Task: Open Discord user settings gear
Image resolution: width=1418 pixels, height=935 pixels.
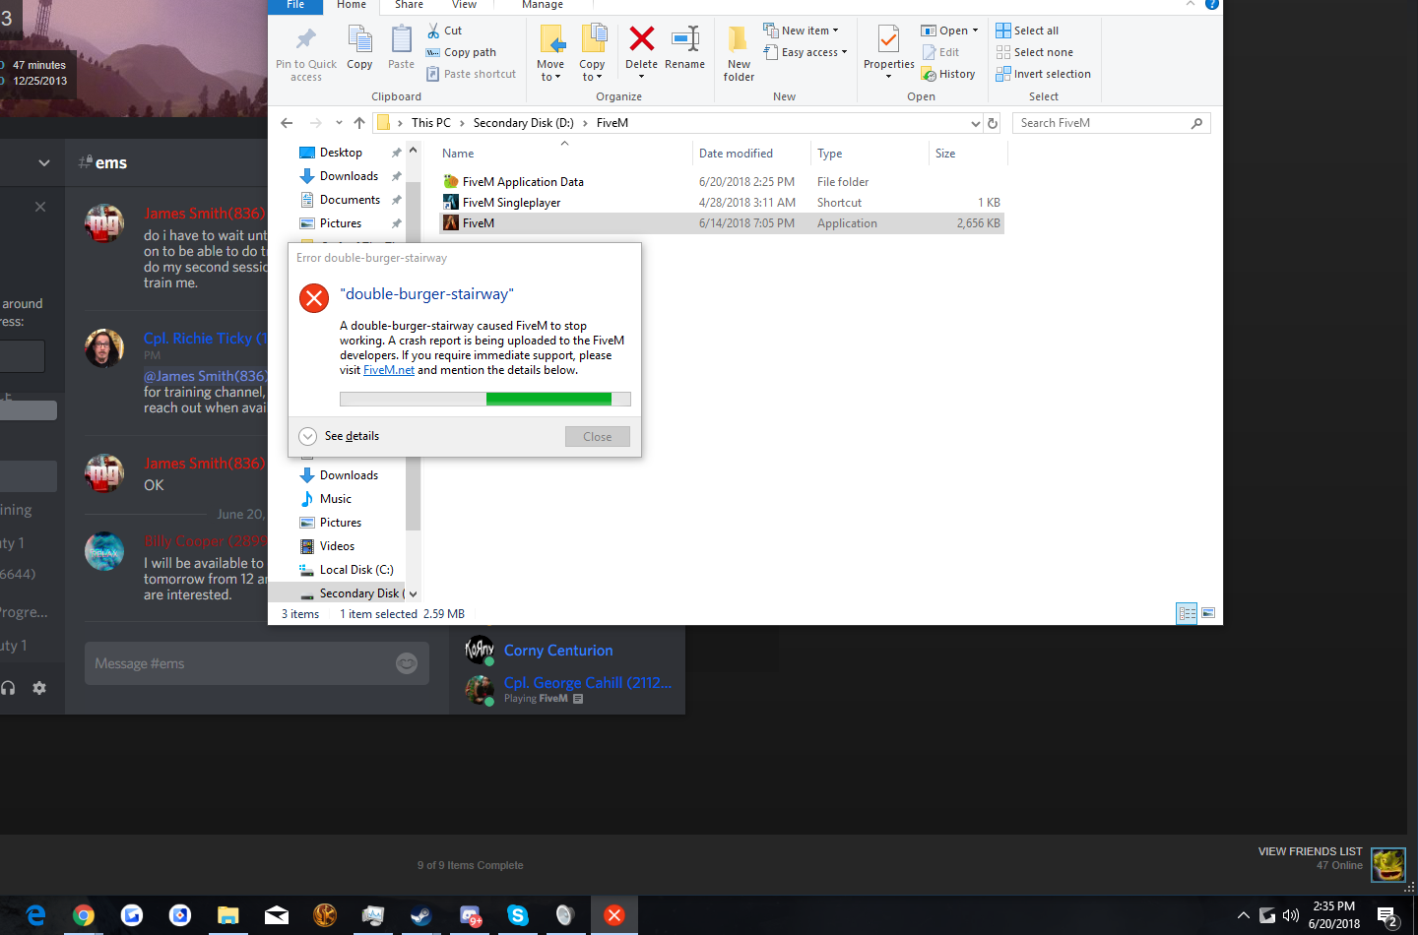Action: (x=39, y=688)
